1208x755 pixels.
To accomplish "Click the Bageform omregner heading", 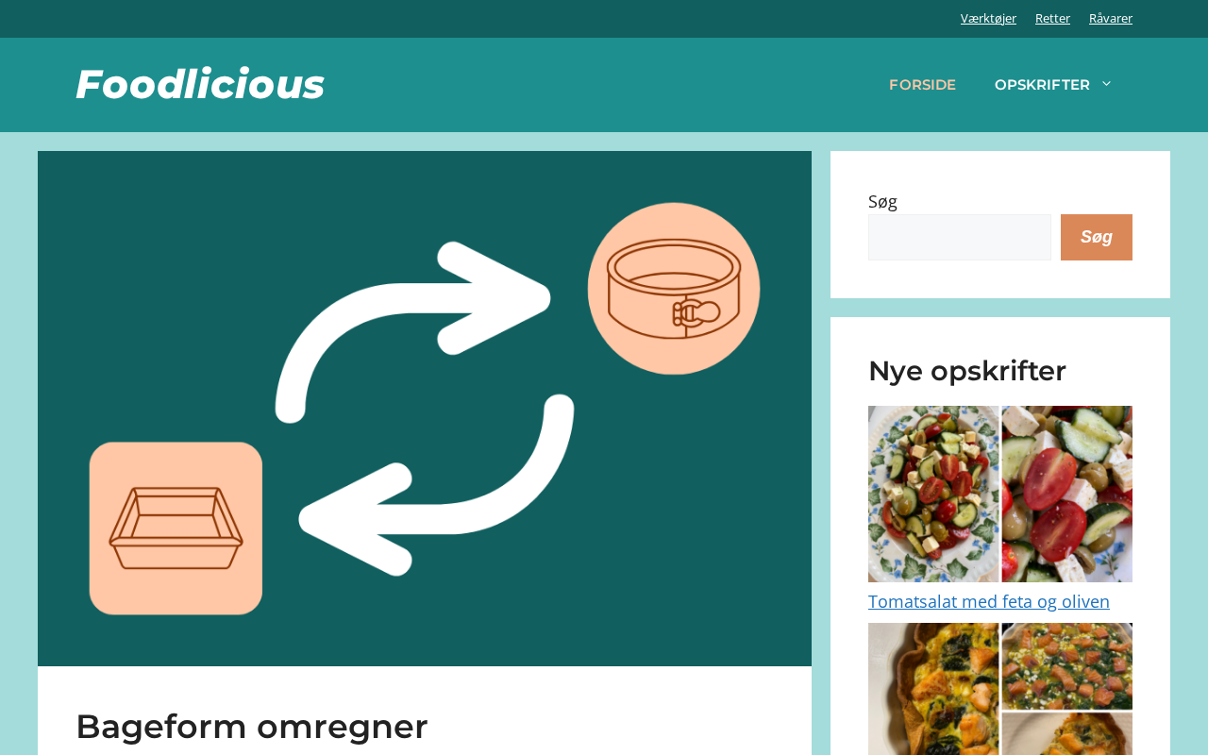I will (251, 726).
